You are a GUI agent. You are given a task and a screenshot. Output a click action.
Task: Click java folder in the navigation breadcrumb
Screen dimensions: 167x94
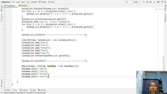pos(23,2)
